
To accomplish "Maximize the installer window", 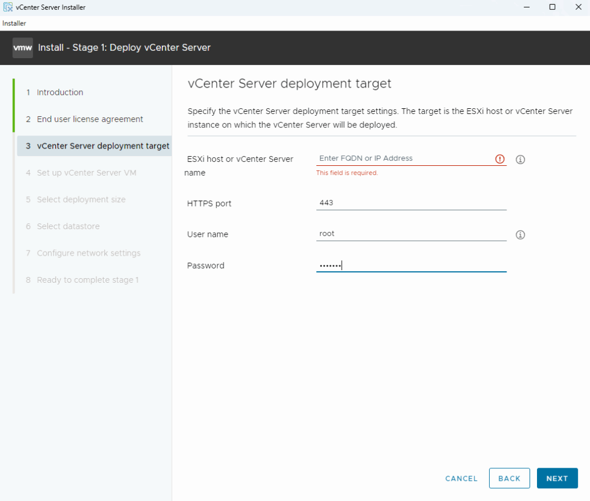I will tap(553, 7).
